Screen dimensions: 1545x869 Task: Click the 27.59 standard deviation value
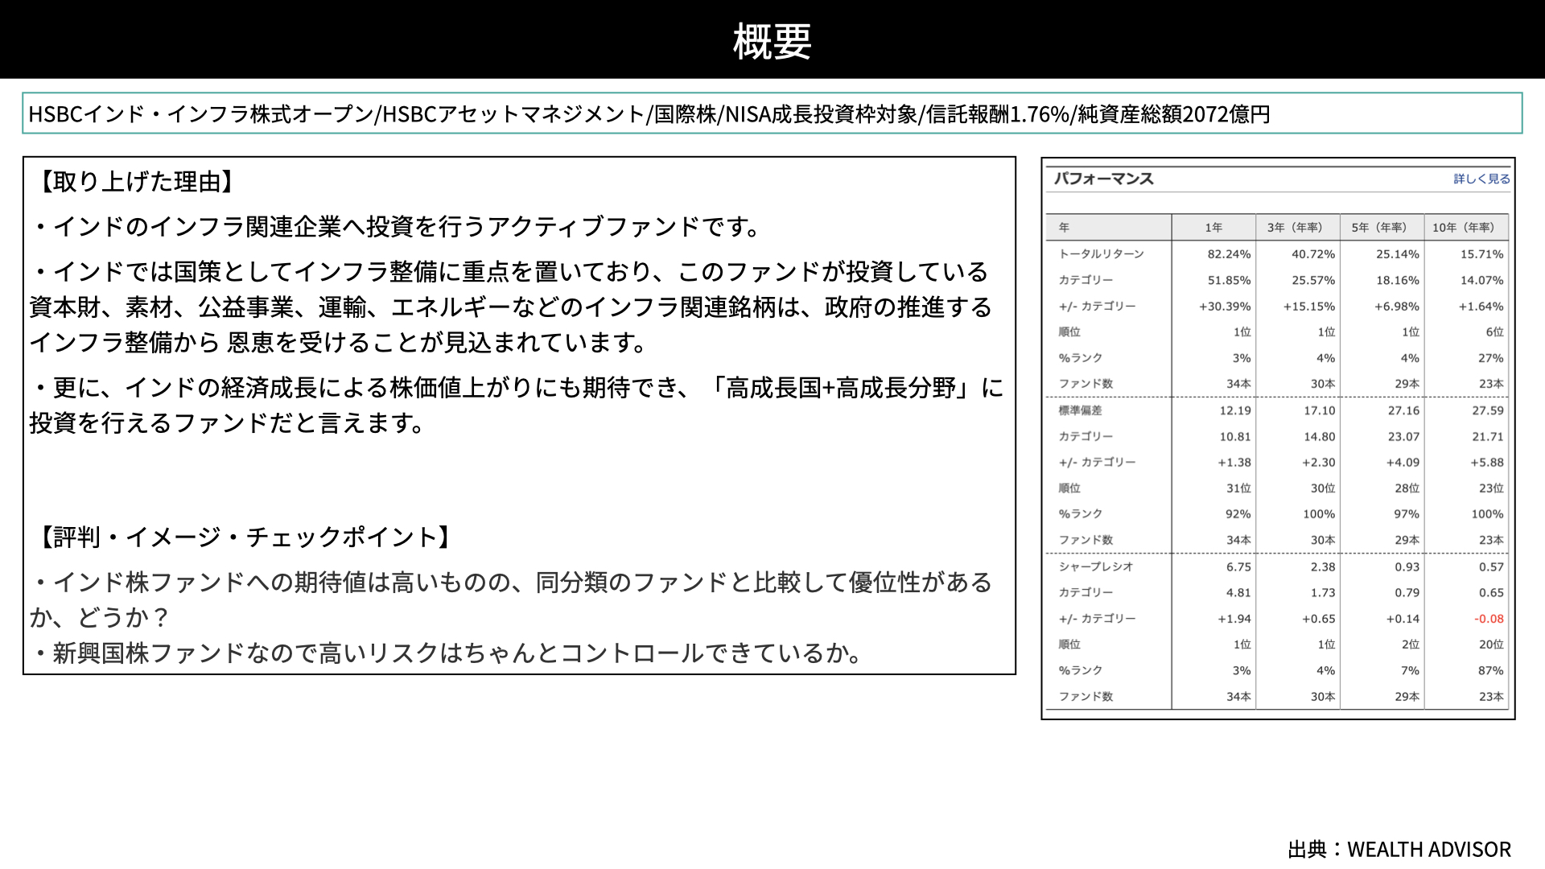(1488, 410)
